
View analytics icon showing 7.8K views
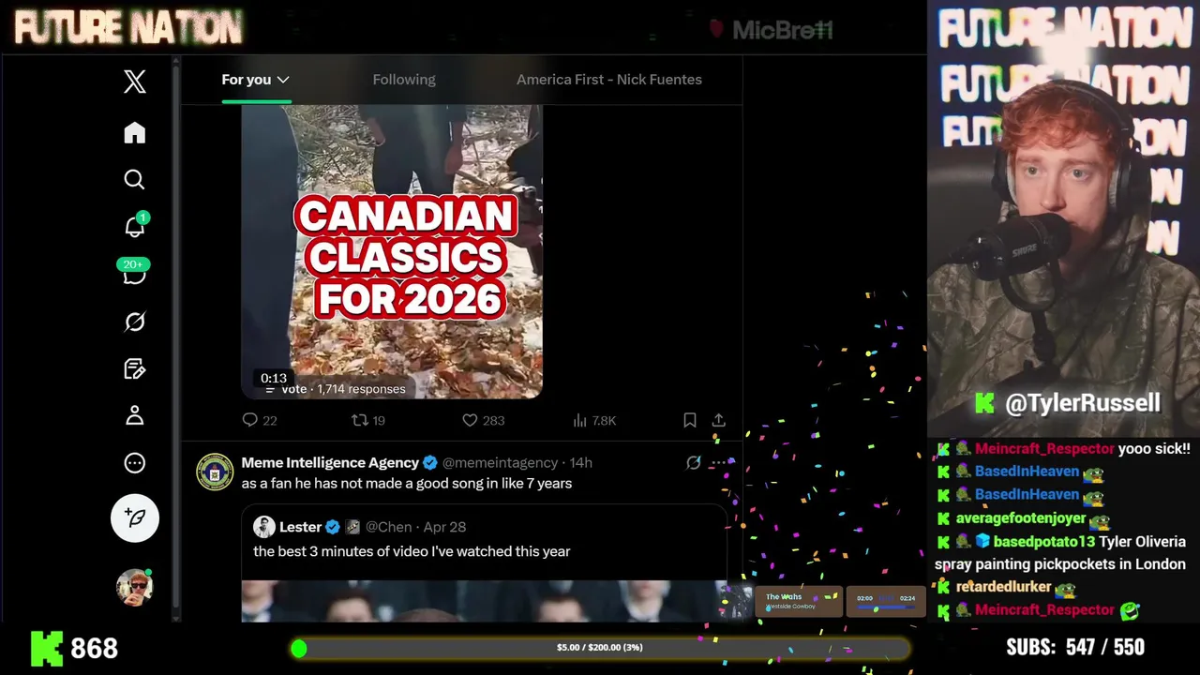[579, 420]
